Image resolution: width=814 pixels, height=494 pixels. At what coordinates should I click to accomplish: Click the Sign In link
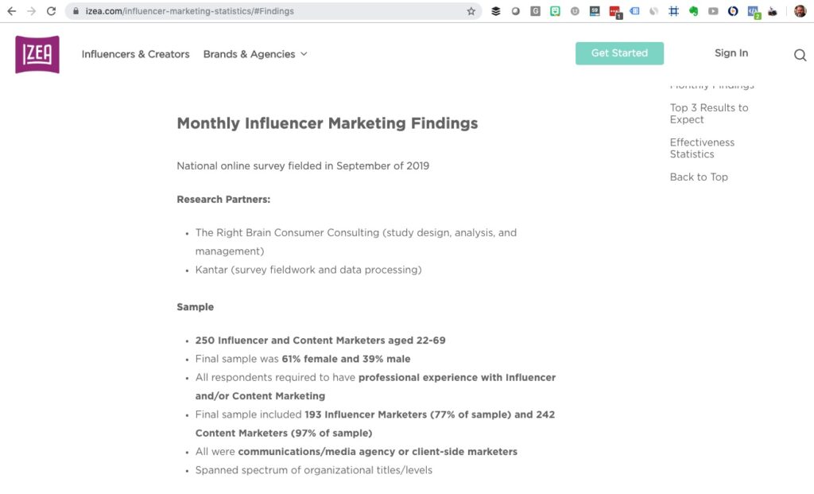click(x=731, y=53)
